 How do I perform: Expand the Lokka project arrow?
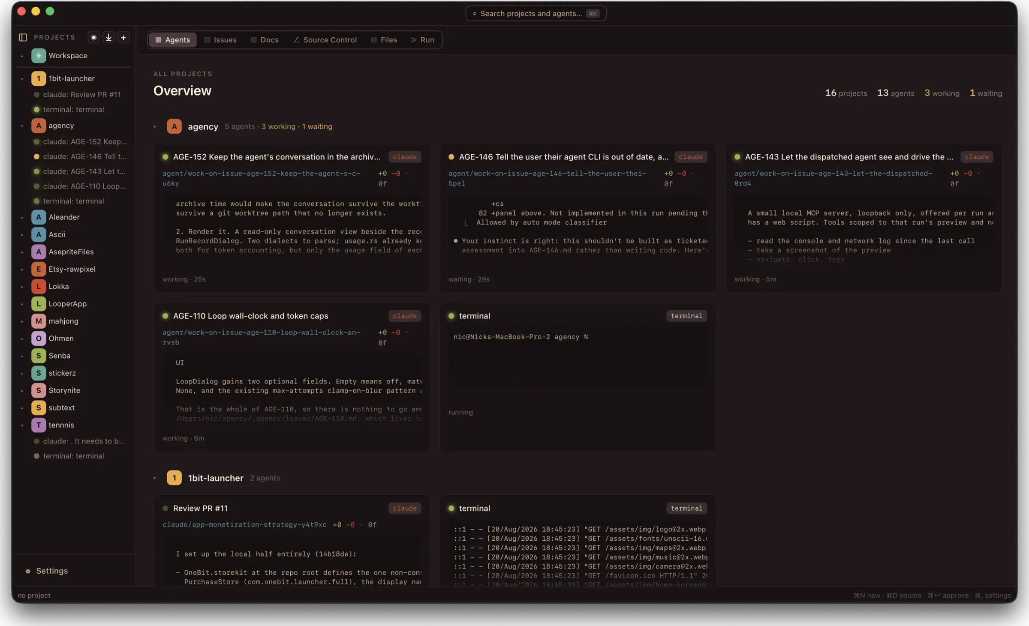point(22,287)
